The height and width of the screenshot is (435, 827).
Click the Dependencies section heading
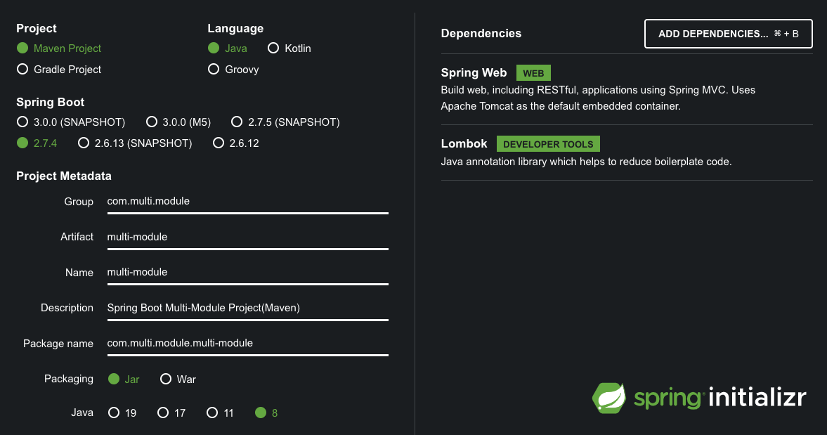pos(481,33)
